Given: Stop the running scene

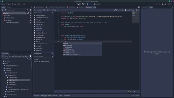Looking at the screenshot, I should click(159, 4).
